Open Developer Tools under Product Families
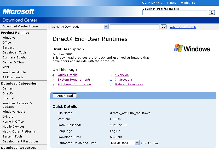This screenshot has height=150, width=219. pyautogui.click(x=14, y=52)
